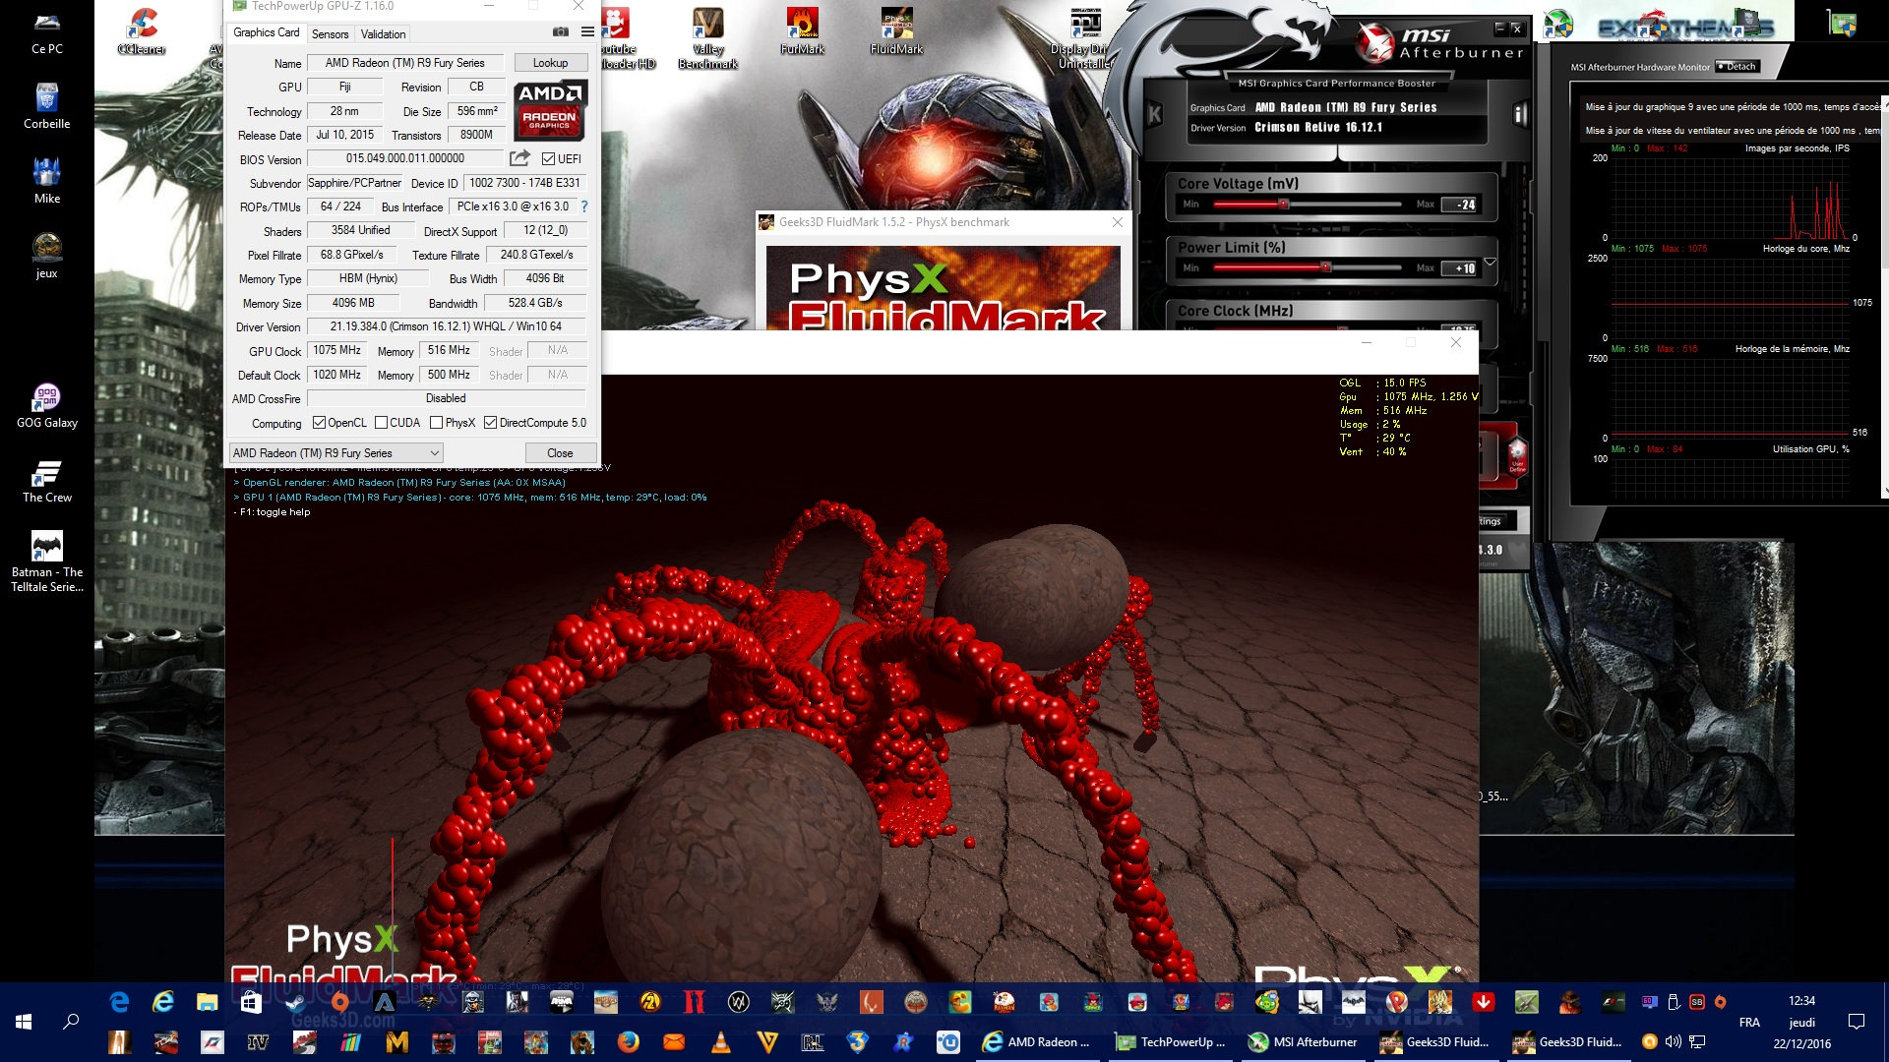The image size is (1889, 1062).
Task: Click the Power Limit value field
Action: point(1459,268)
